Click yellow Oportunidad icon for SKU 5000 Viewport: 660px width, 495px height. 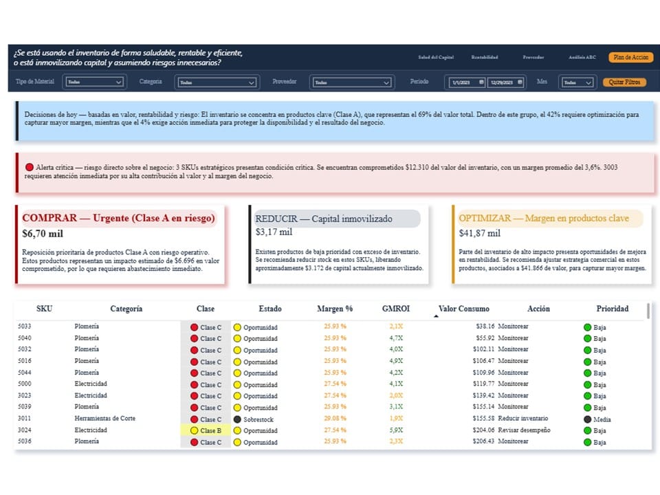click(237, 385)
